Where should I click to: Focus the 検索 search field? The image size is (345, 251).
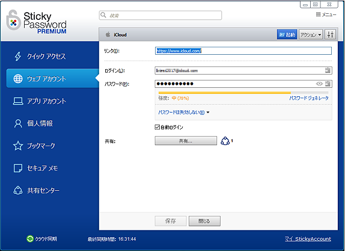(160, 15)
